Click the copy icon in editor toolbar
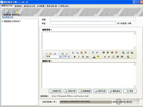143x107 pixels. click(x=77, y=53)
